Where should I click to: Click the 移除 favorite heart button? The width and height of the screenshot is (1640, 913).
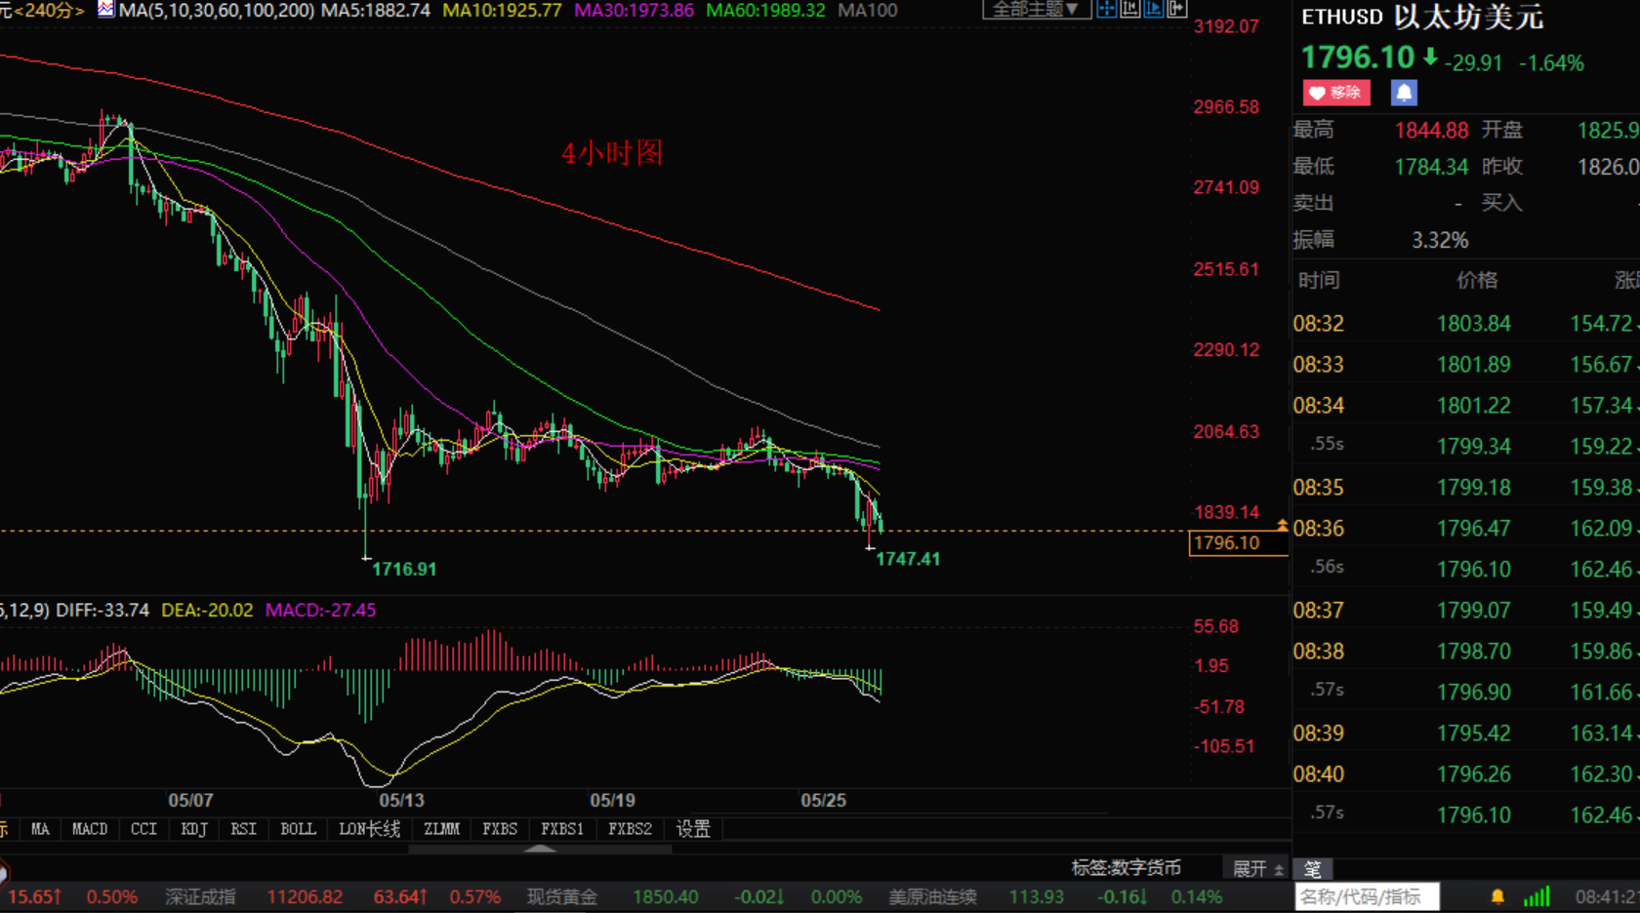click(x=1336, y=93)
